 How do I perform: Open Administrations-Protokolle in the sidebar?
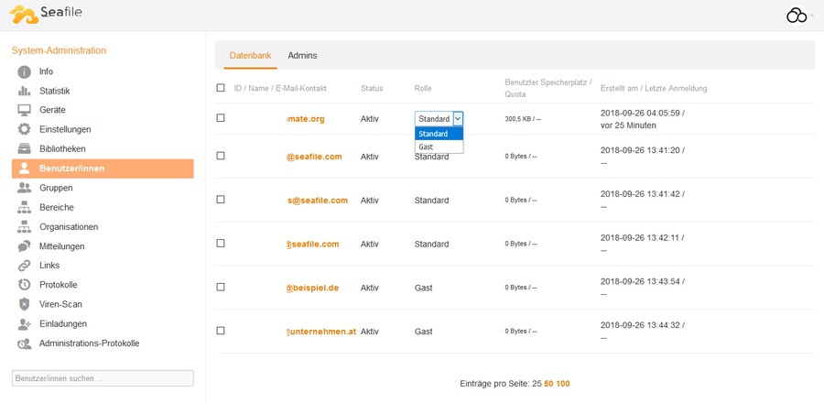pyautogui.click(x=90, y=343)
